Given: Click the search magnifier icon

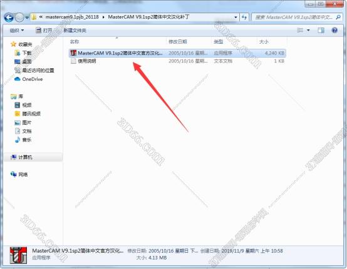Looking at the screenshot, I should tap(338, 17).
